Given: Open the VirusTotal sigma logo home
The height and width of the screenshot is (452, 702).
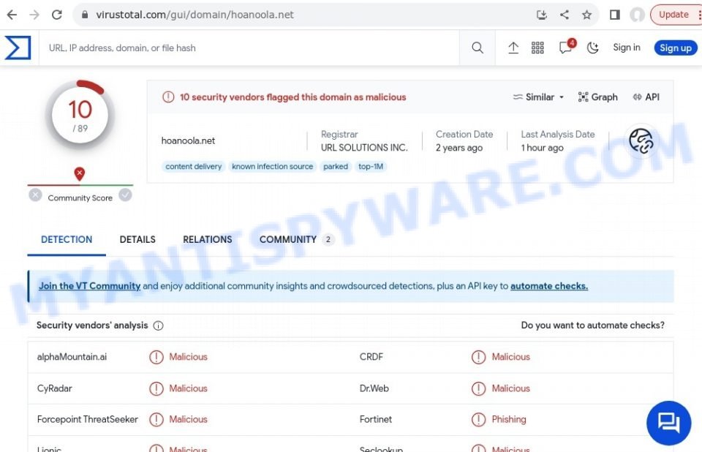Looking at the screenshot, I should [x=18, y=48].
